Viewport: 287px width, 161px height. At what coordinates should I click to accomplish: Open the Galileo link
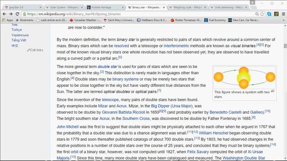(257, 112)
